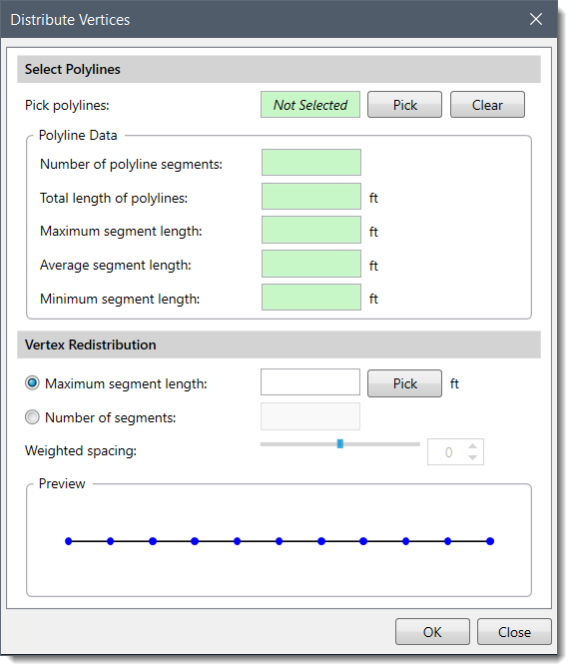573x671 pixels.
Task: Click the Vertex Redistribution maximum length input
Action: click(310, 382)
